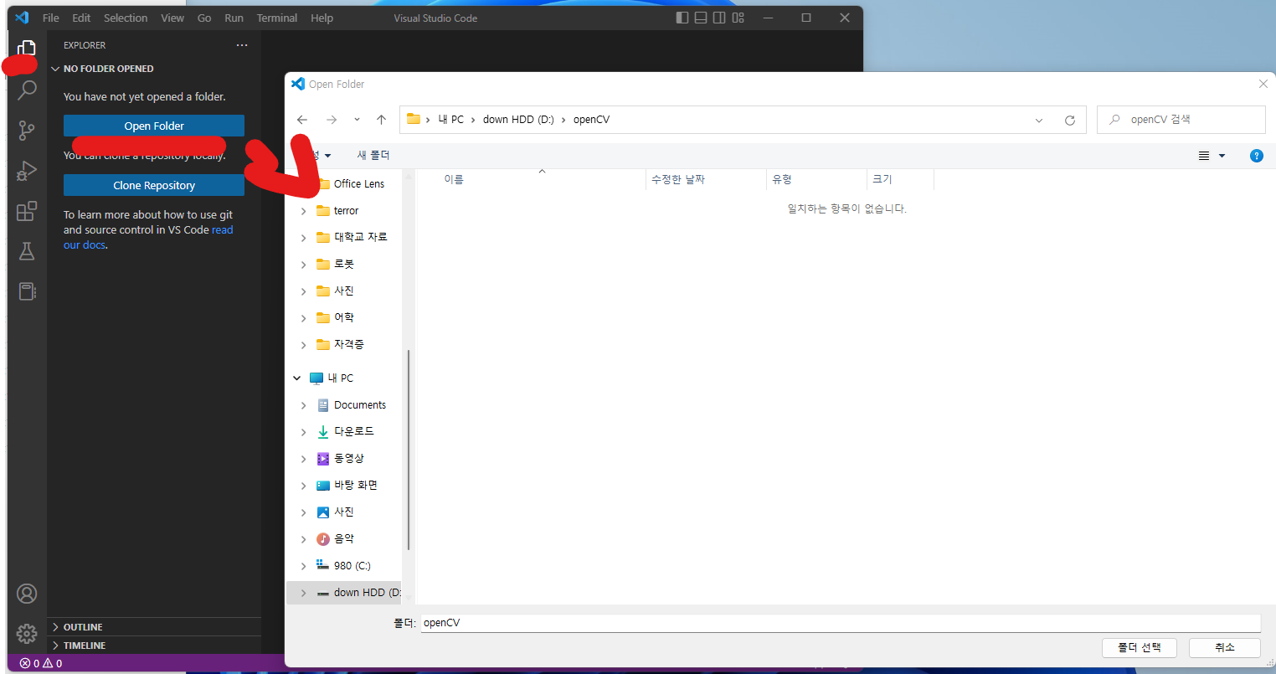Select the 자격증 folder in tree

pyautogui.click(x=348, y=345)
